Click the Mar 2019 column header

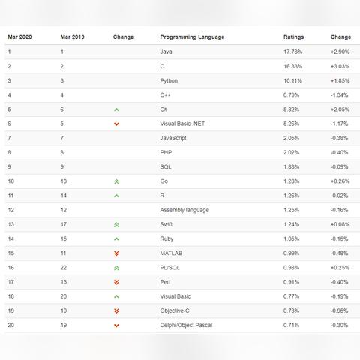(72, 37)
